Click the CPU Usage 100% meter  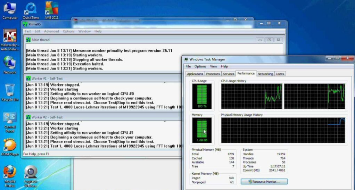click(x=202, y=96)
